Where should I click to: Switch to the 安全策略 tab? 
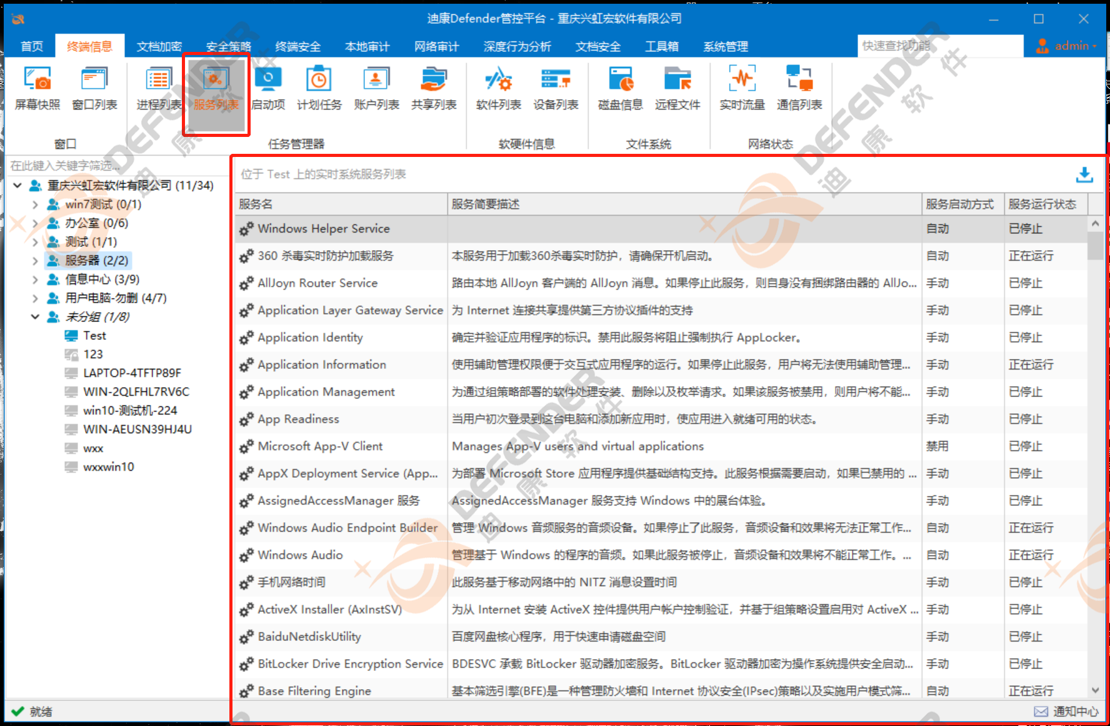tap(229, 46)
